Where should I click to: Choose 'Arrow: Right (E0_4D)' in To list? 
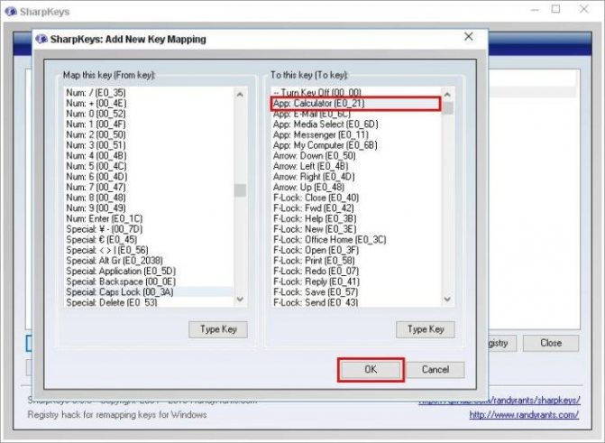356,177
